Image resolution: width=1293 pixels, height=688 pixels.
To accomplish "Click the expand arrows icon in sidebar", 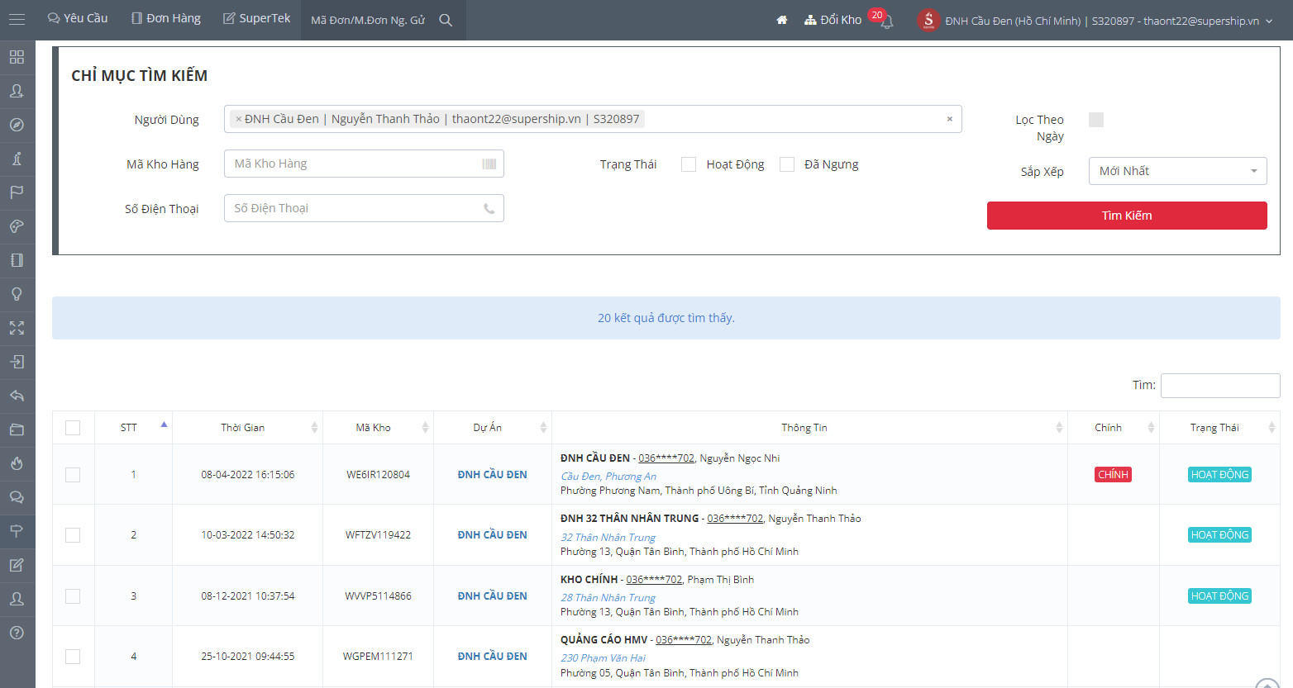I will [x=17, y=328].
